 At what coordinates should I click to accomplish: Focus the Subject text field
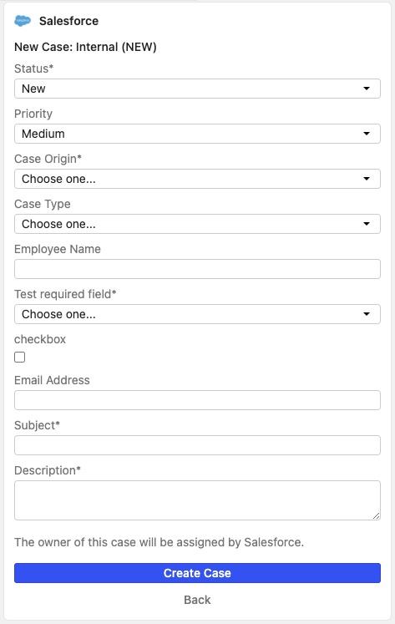tap(197, 445)
